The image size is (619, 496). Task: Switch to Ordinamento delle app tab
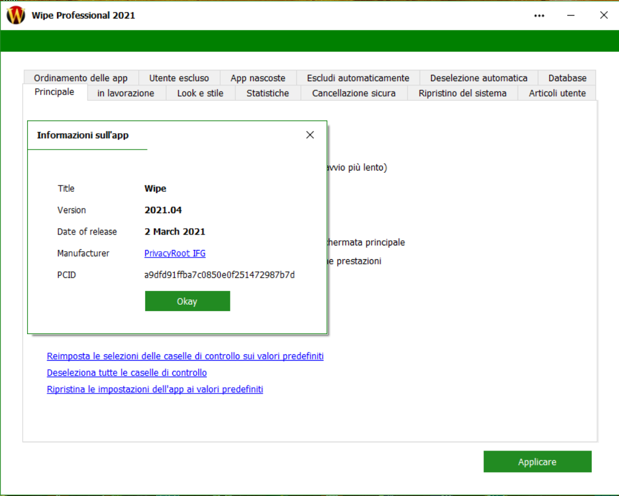[81, 78]
